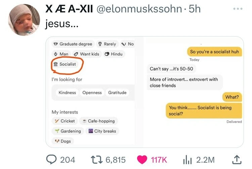The width and height of the screenshot is (252, 169).
Task: Click the 5h timestamp
Action: tap(195, 9)
